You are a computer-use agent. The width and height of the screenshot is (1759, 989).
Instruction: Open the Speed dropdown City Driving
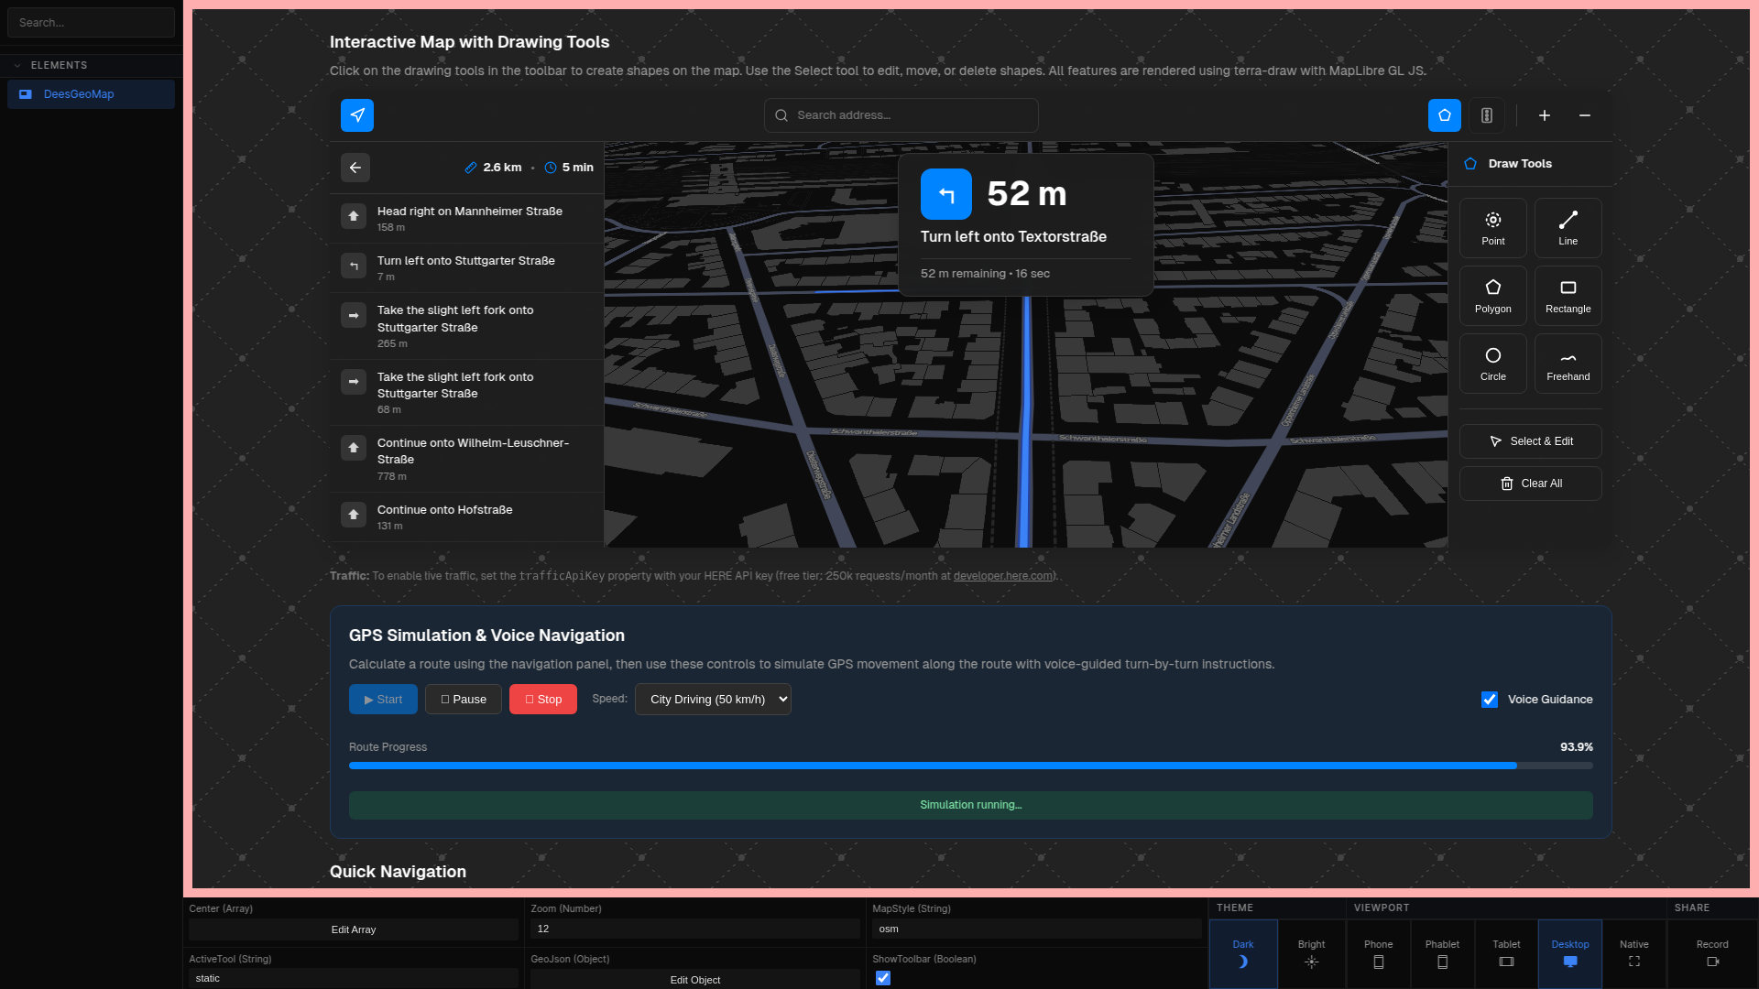point(713,700)
